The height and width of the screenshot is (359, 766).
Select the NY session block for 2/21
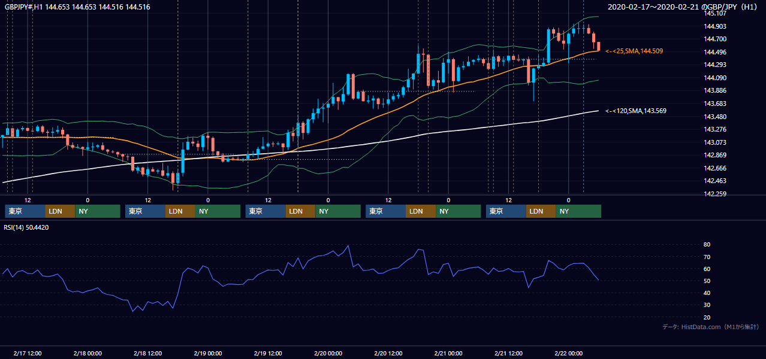[578, 211]
